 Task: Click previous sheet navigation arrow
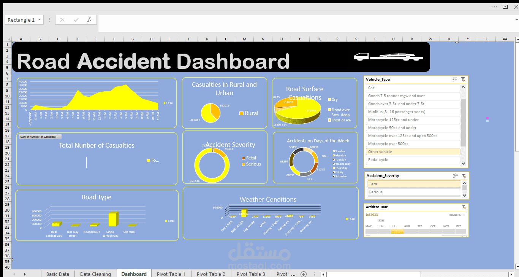pos(14,274)
